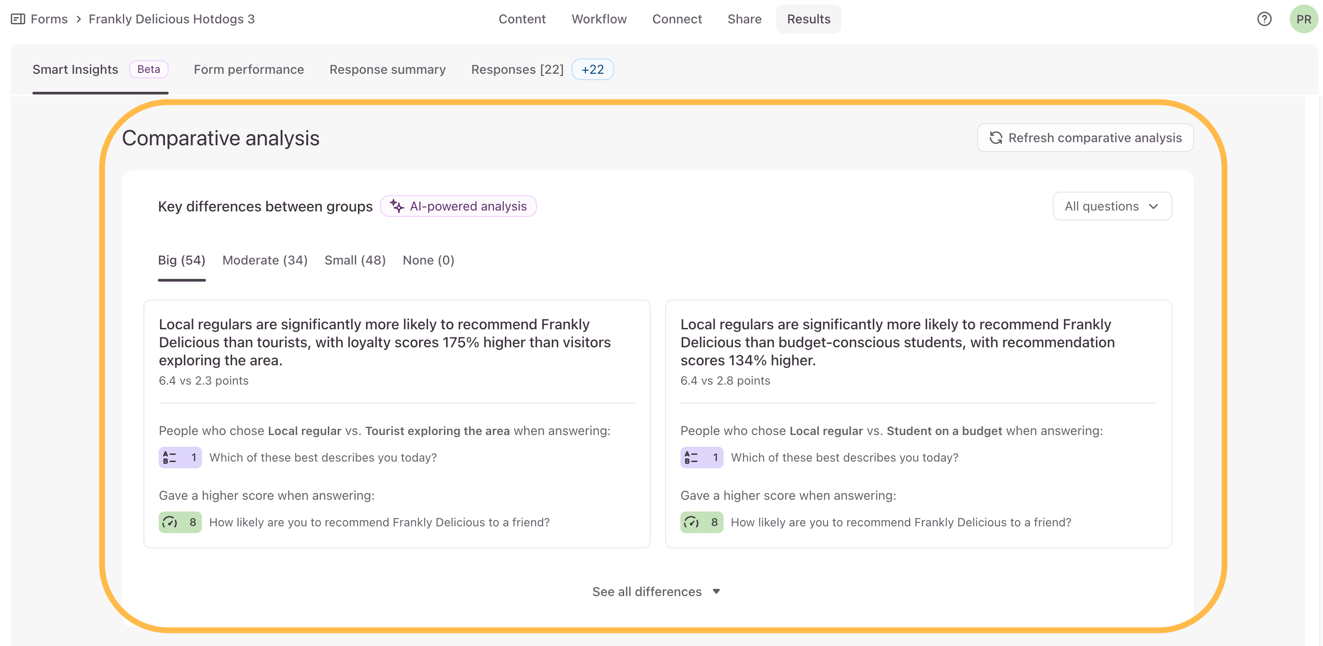Click Frankly Delicious Hotdogs 3 breadcrumb
1323x646 pixels.
pyautogui.click(x=171, y=19)
